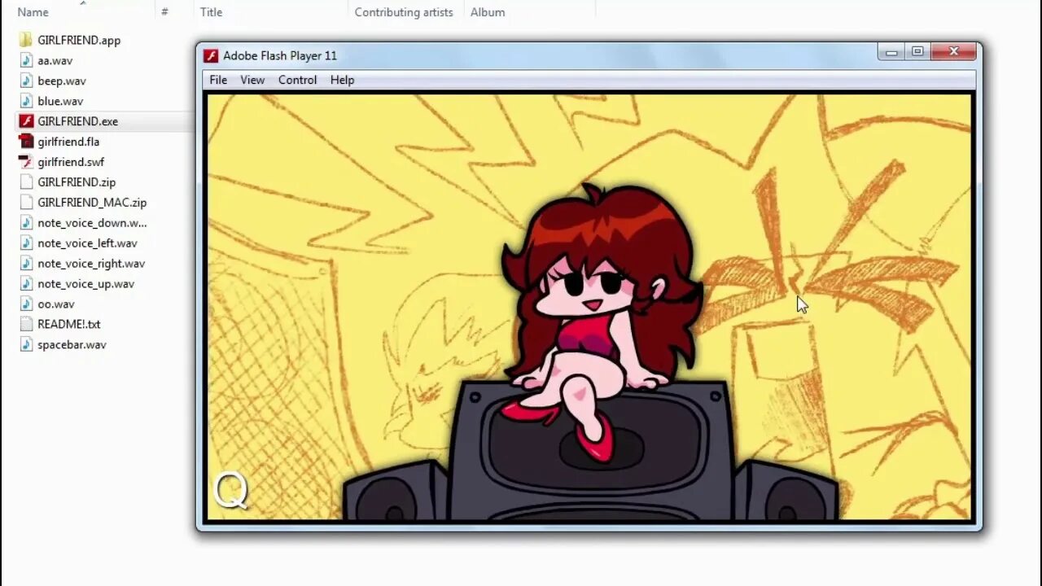The width and height of the screenshot is (1042, 586).
Task: Close the Adobe Flash Player window
Action: 953,52
